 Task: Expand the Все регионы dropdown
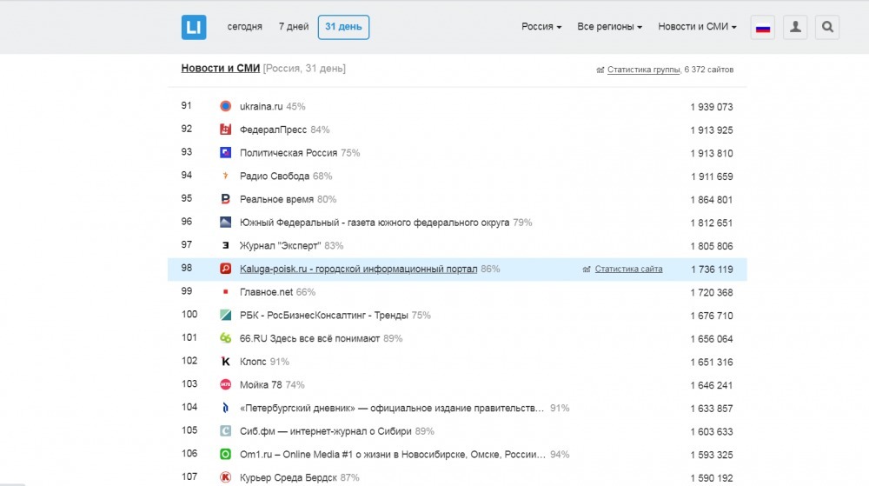click(610, 27)
